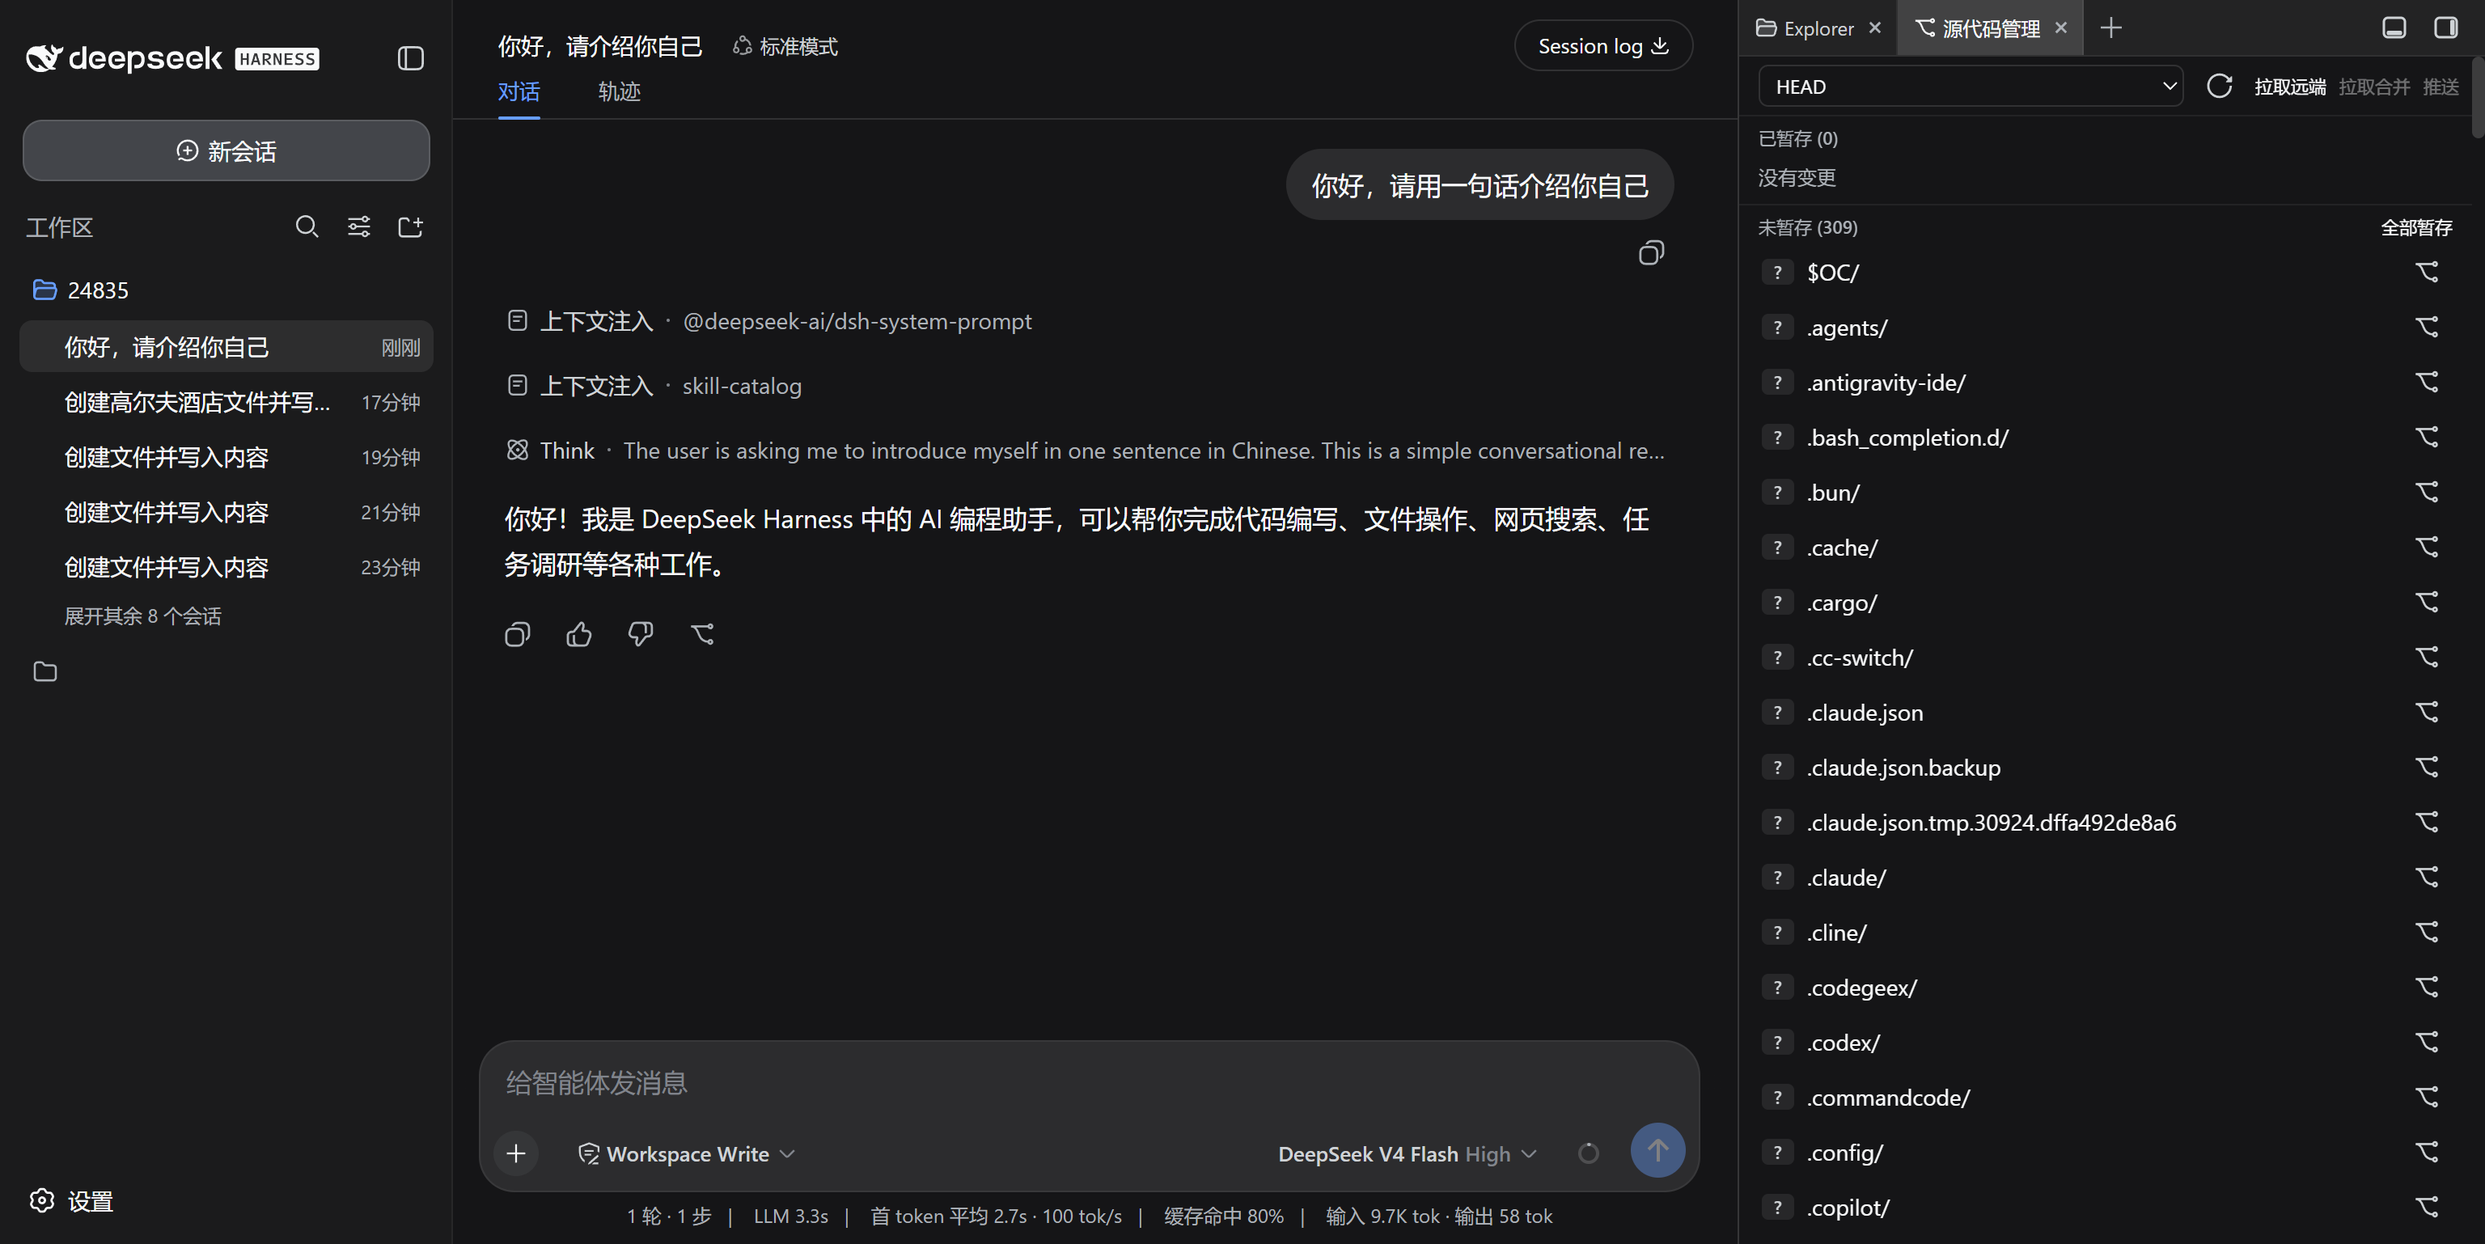Screen dimensions: 2485x1244
Task: Add attachment with plus button
Action: (516, 1153)
